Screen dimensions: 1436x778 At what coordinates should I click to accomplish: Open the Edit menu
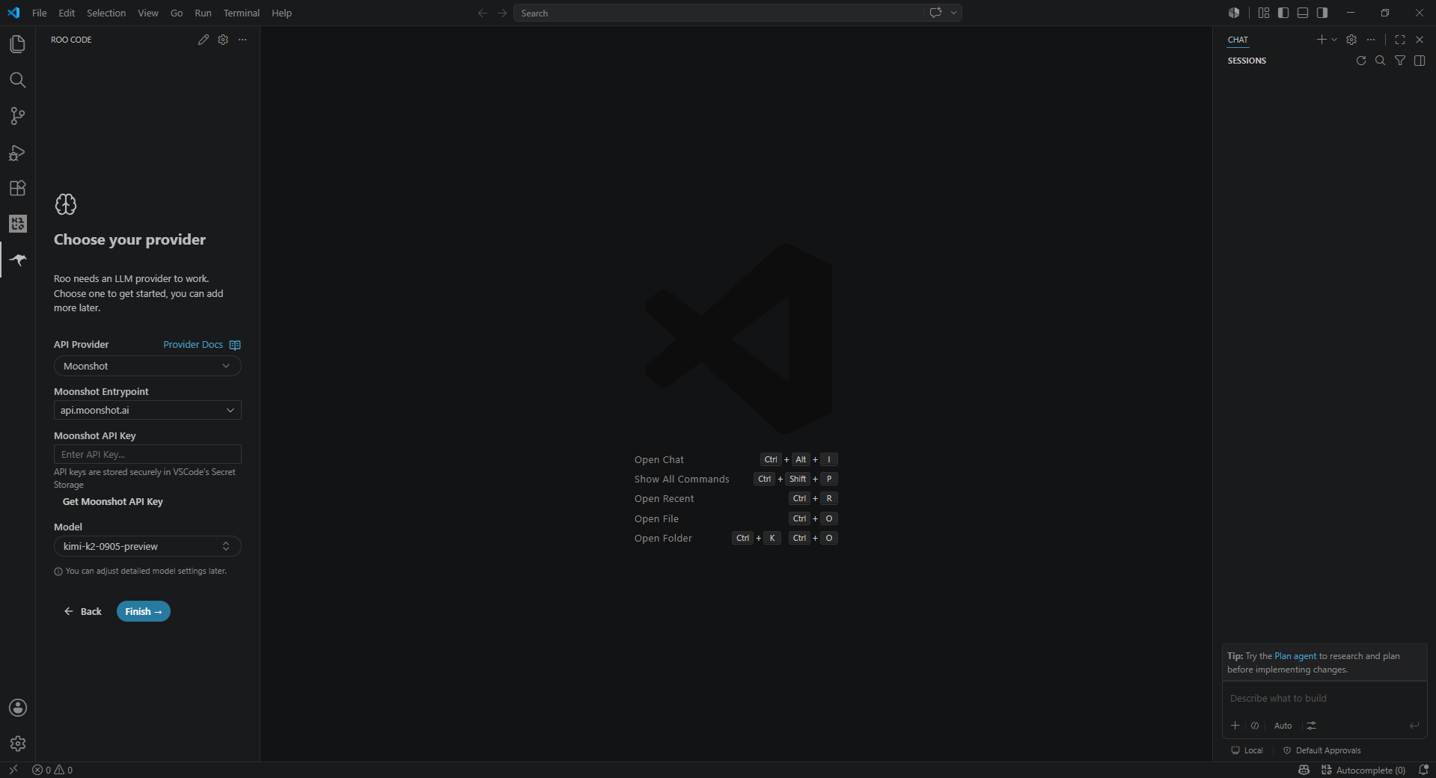coord(67,13)
